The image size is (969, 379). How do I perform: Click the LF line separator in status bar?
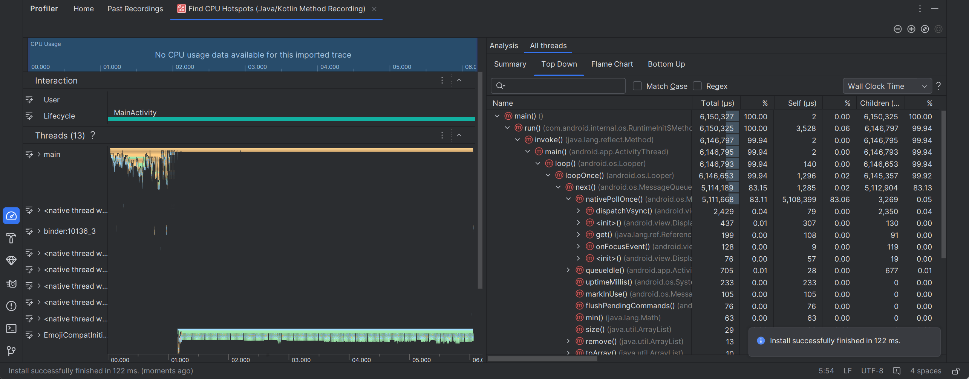click(x=847, y=371)
